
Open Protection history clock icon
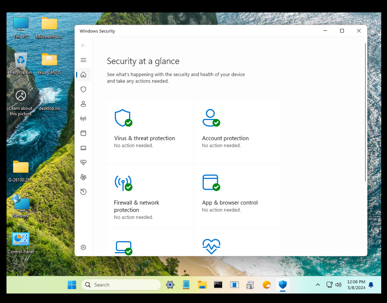point(83,192)
